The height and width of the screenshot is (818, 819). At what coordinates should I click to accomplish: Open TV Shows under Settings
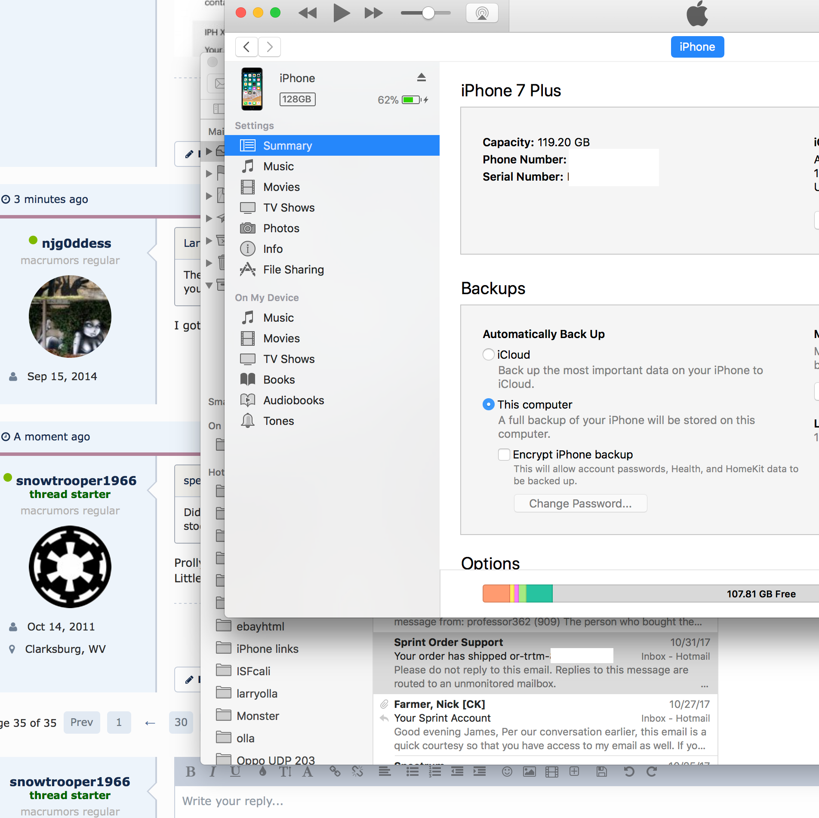pyautogui.click(x=332, y=208)
